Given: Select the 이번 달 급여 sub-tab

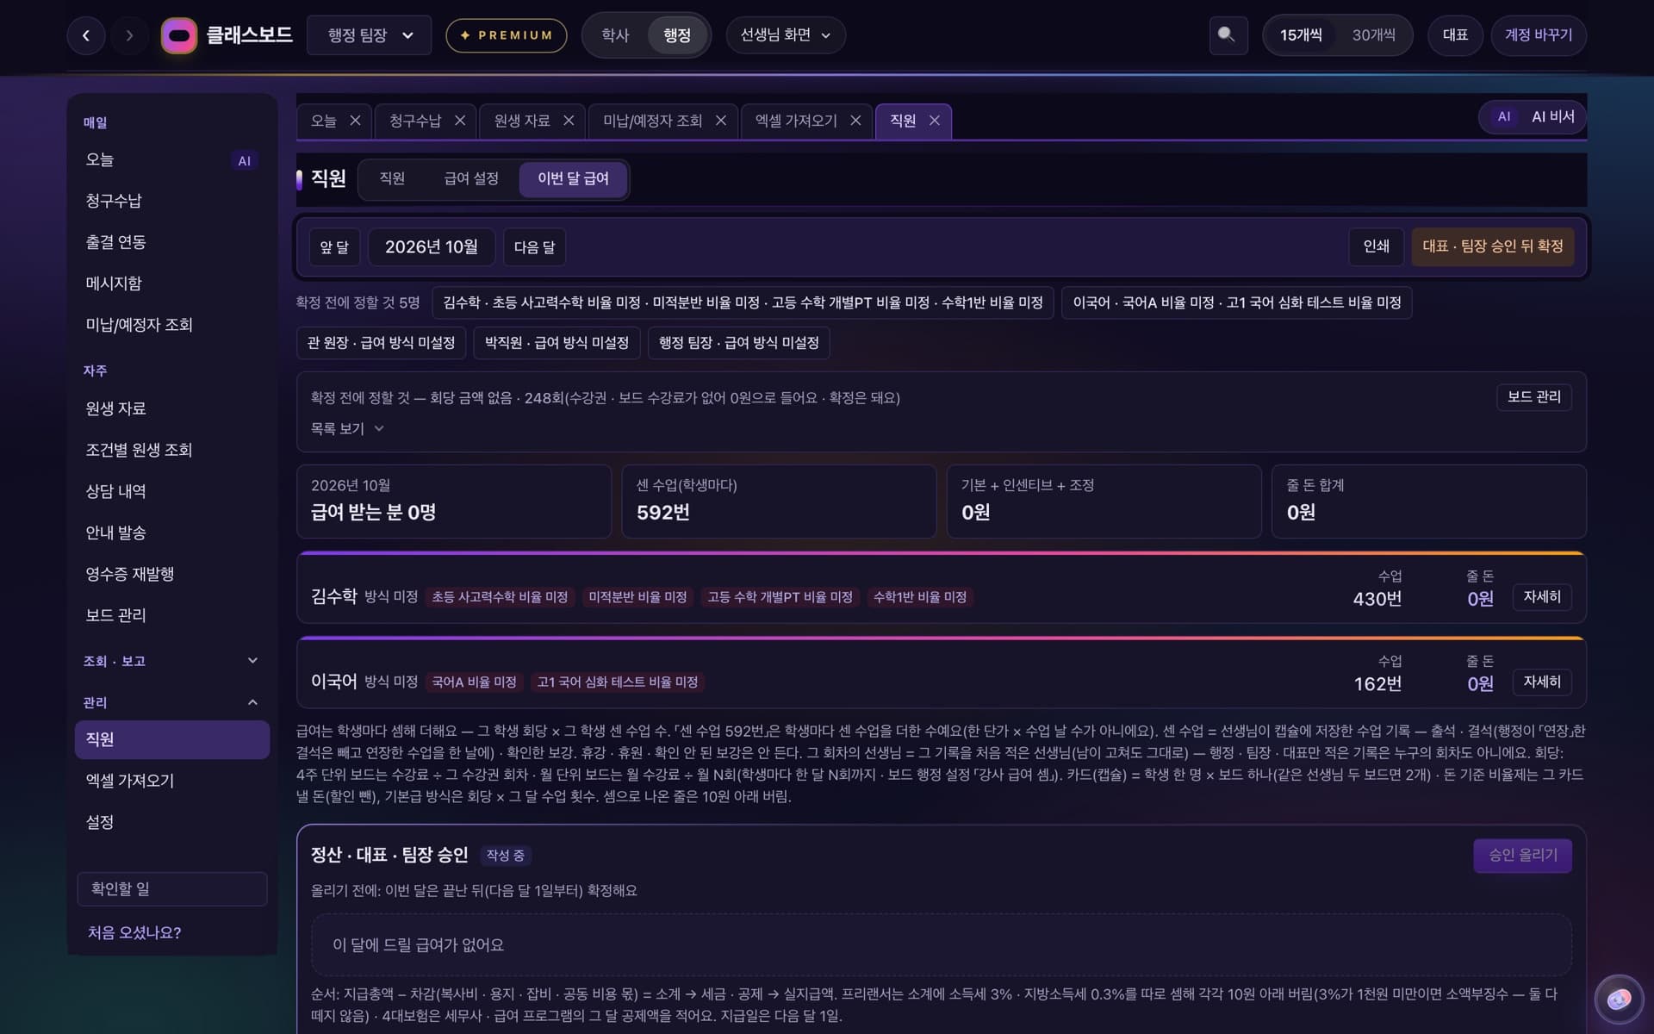Looking at the screenshot, I should point(573,178).
